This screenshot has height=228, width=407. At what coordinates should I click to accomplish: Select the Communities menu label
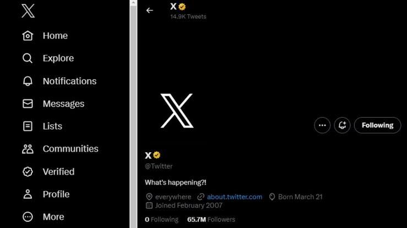click(x=70, y=149)
